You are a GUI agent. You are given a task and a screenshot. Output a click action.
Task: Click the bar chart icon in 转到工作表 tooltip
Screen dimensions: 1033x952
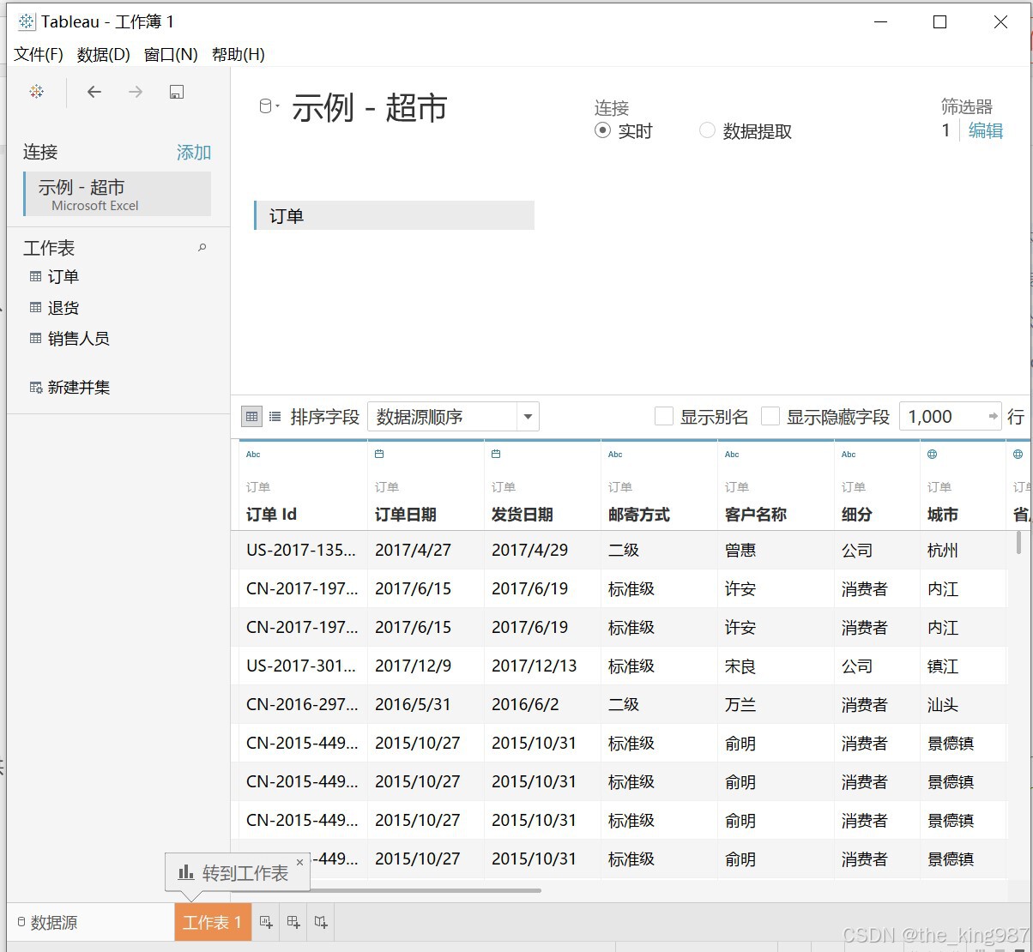(x=185, y=872)
